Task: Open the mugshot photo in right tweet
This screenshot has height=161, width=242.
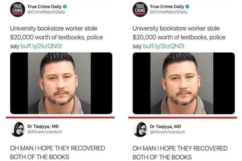Action: (x=184, y=83)
